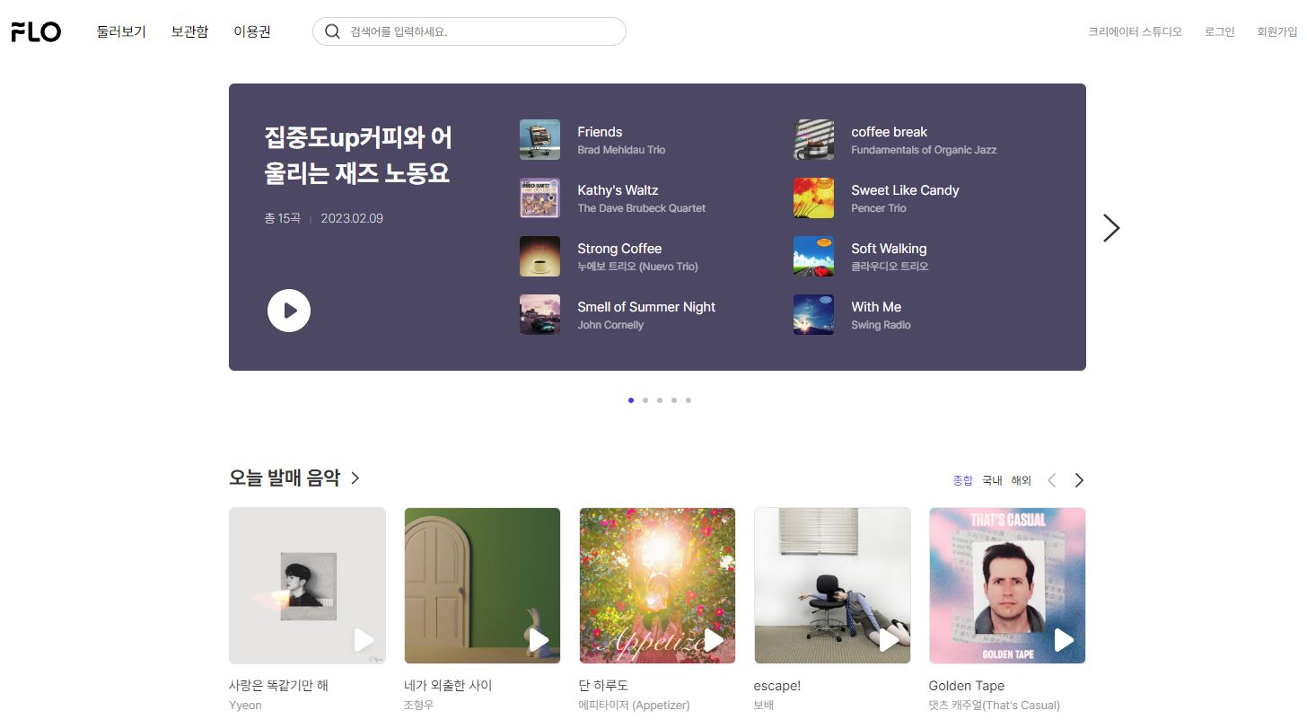This screenshot has height=728, width=1307.
Task: Open playlist title 집중도up커피와 어울리는 재즈 노동요
Action: tap(358, 155)
